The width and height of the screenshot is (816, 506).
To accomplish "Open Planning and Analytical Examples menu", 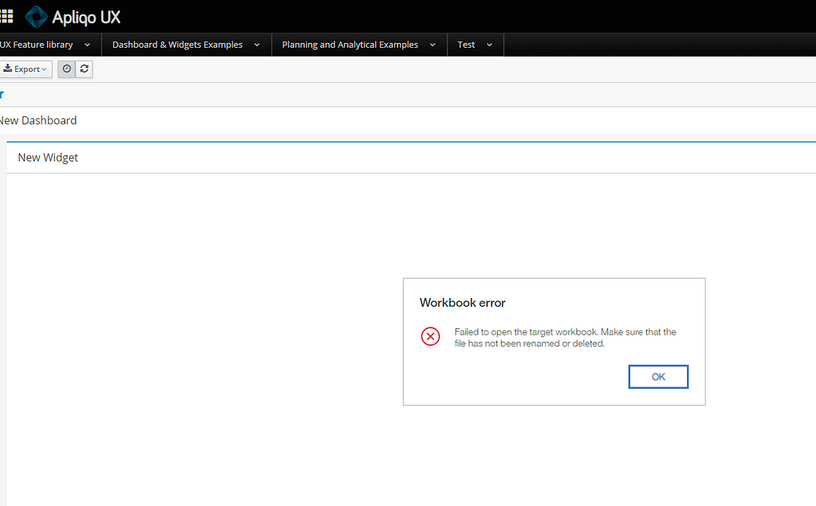I will coord(350,45).
